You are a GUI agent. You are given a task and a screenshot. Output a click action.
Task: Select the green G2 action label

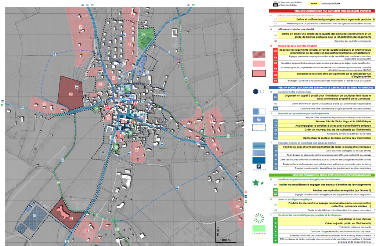coord(275,190)
